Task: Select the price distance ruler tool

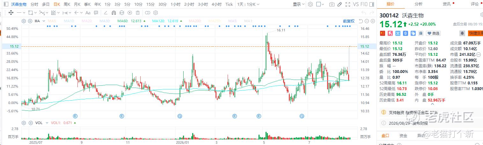Action: coord(65,13)
